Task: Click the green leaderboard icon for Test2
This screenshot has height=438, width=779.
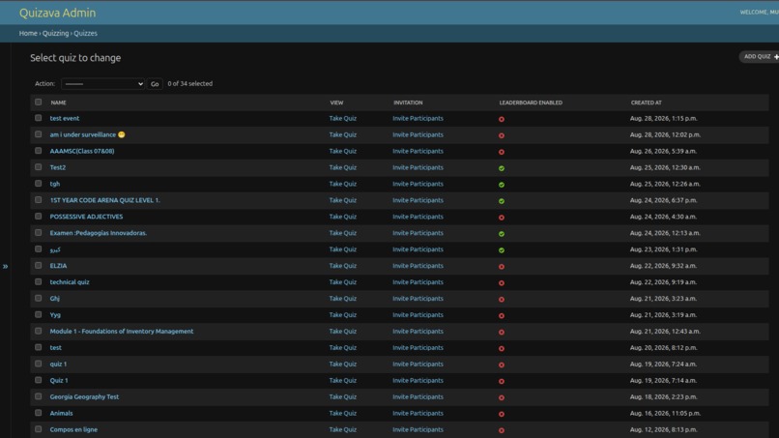Action: click(x=502, y=168)
